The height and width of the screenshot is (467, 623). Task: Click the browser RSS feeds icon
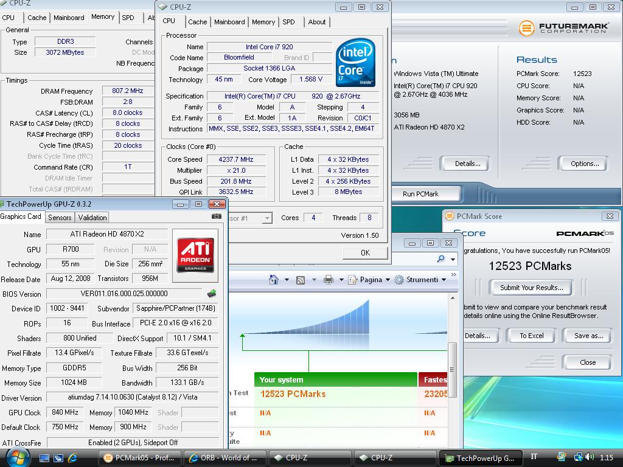(x=301, y=280)
